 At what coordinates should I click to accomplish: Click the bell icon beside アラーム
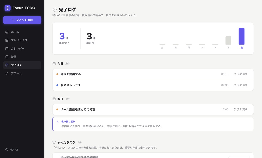pyautogui.click(x=7, y=73)
